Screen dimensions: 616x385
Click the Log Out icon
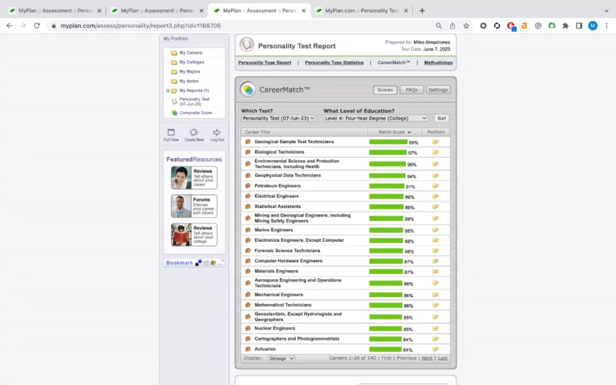217,135
